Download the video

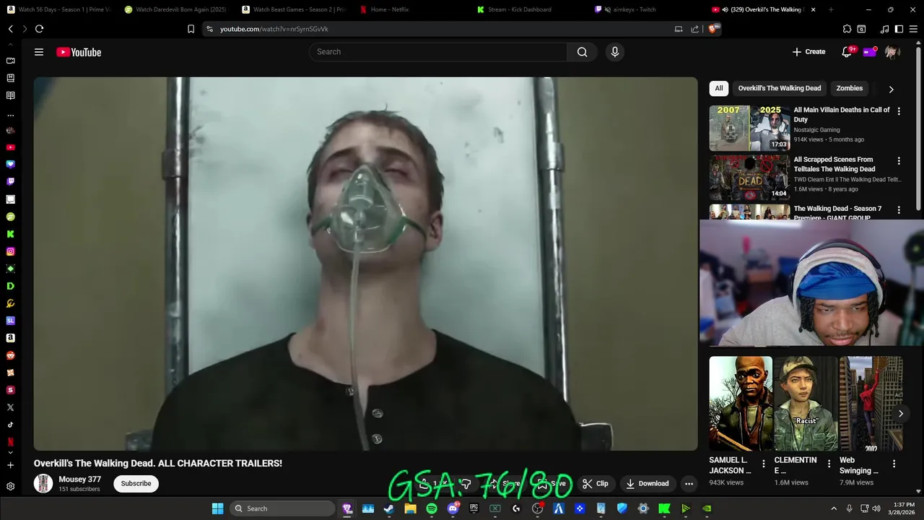(x=648, y=484)
